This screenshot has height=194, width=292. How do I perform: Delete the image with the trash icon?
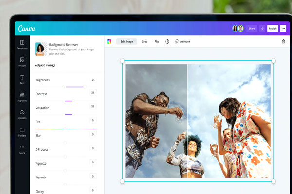(x=283, y=42)
